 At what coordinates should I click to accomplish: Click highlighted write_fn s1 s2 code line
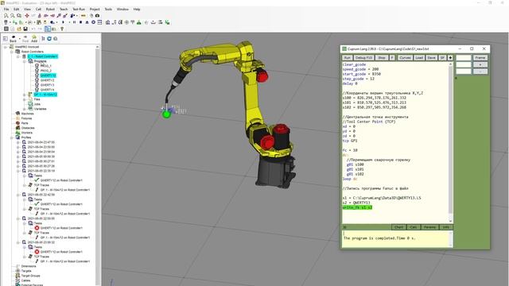click(357, 207)
